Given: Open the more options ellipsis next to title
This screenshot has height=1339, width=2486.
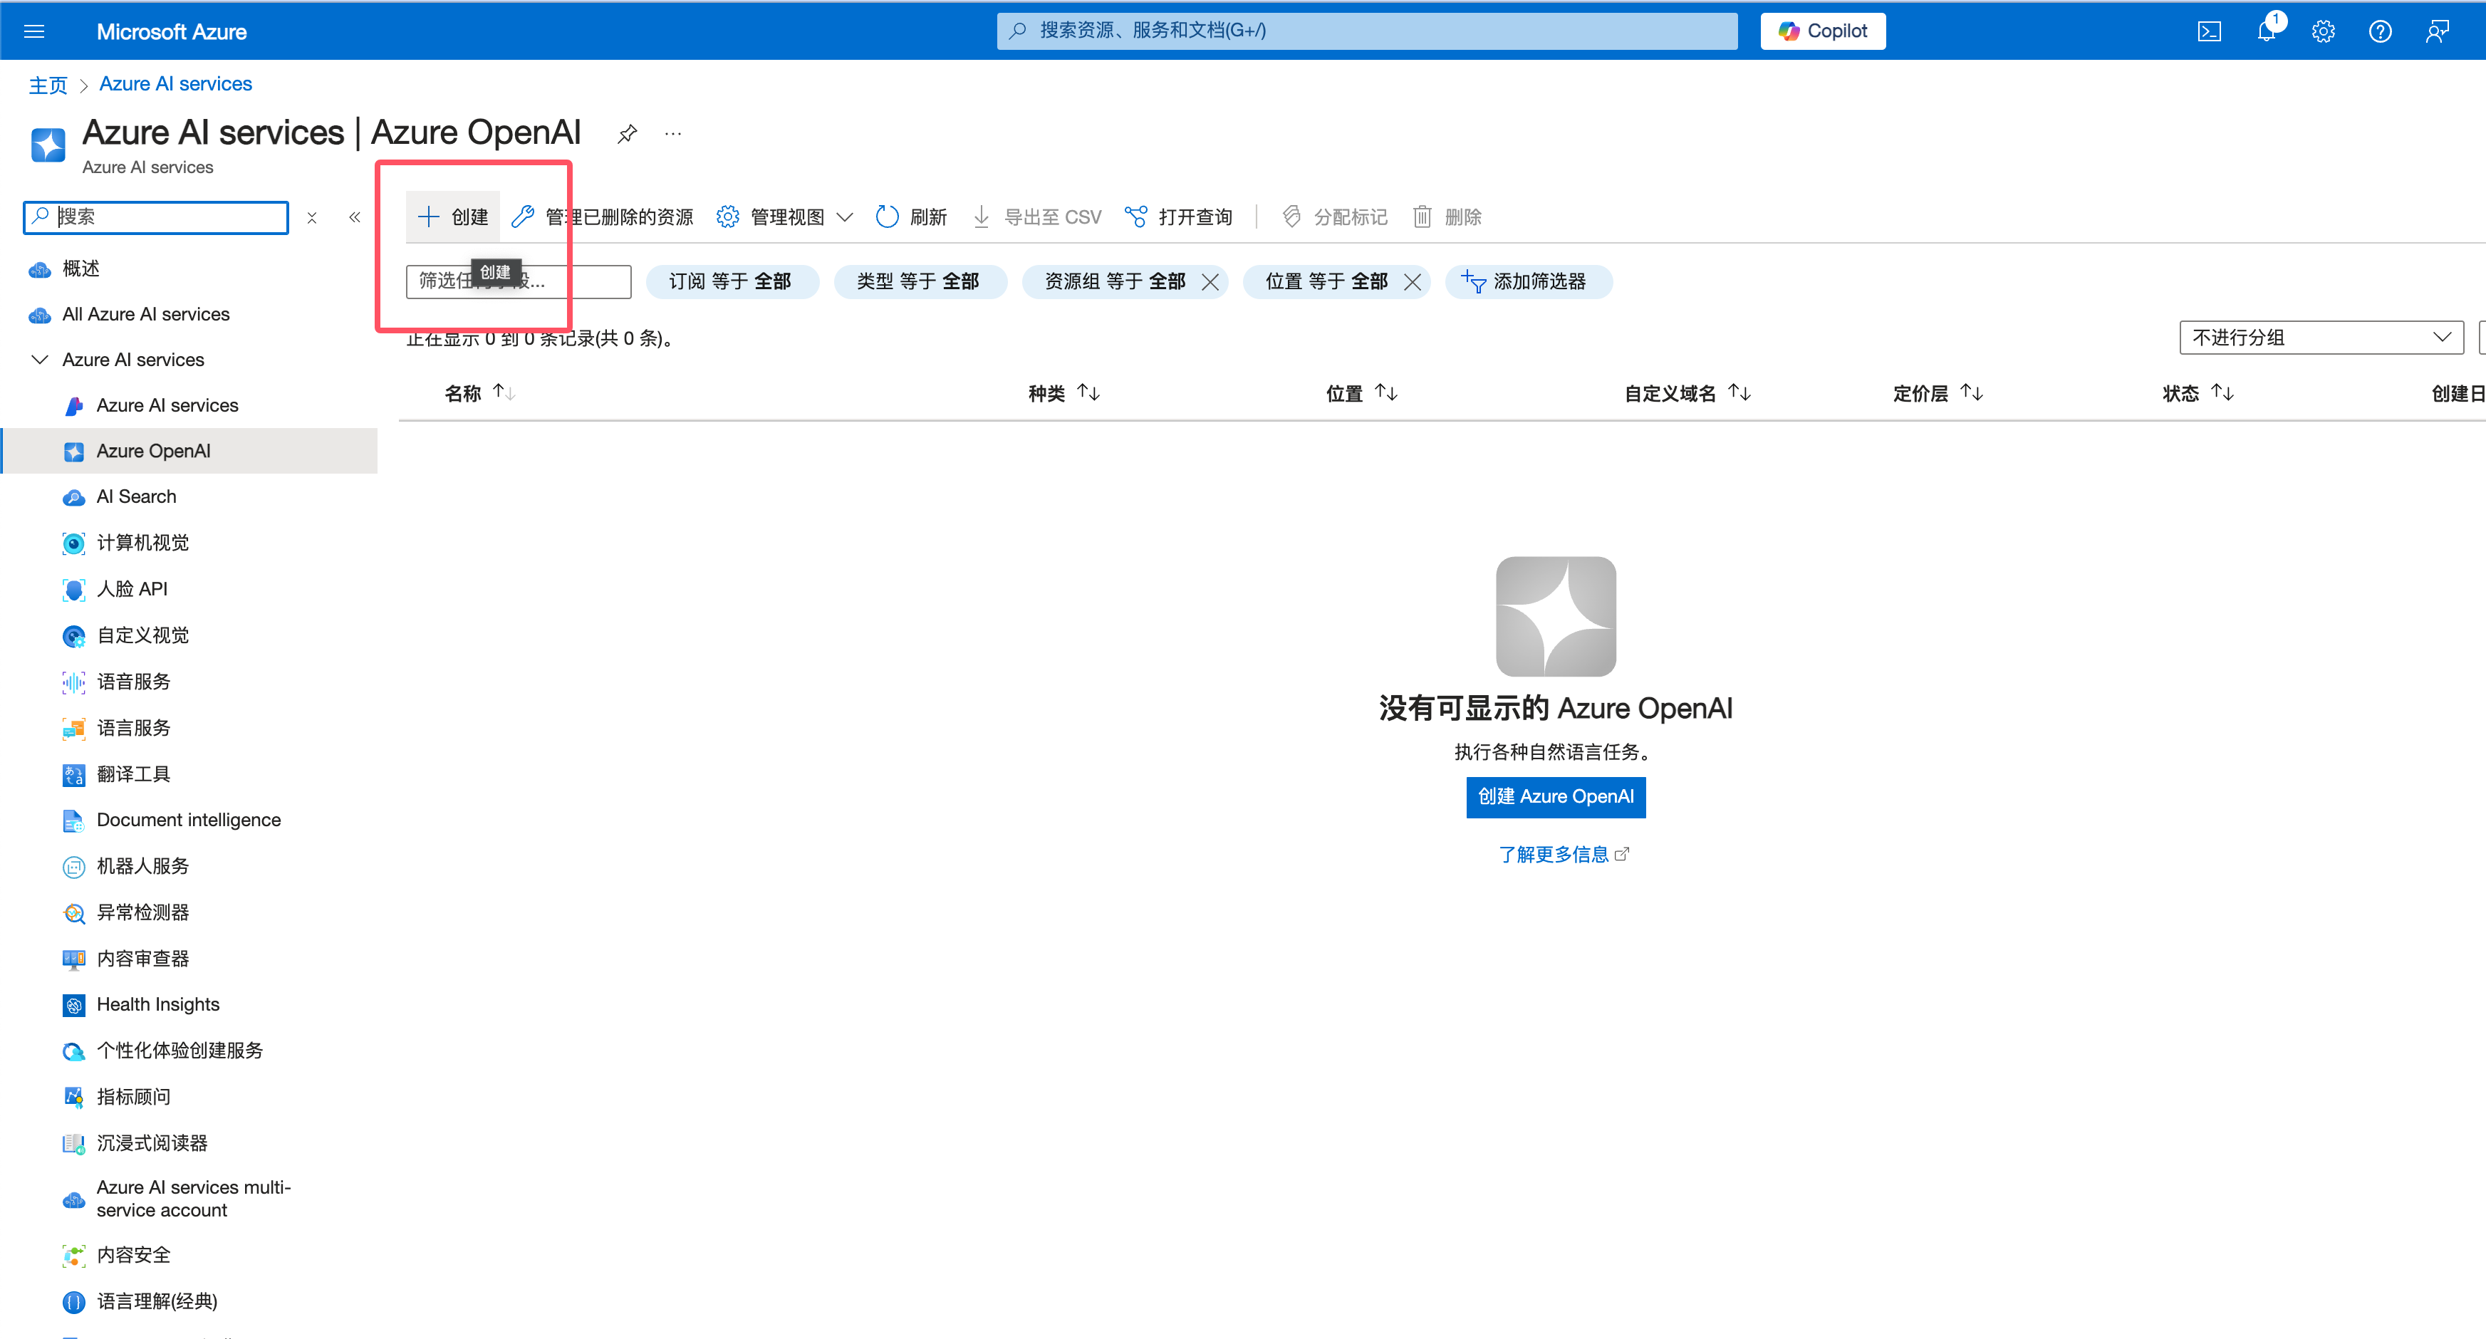Looking at the screenshot, I should click(674, 134).
